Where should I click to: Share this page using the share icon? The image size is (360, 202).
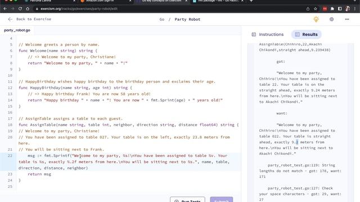click(x=308, y=9)
